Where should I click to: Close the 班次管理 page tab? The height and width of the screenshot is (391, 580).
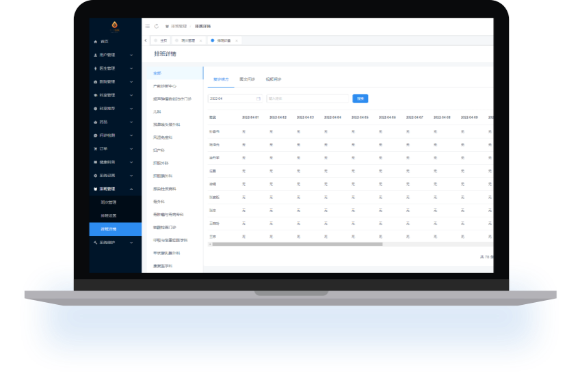click(x=201, y=41)
